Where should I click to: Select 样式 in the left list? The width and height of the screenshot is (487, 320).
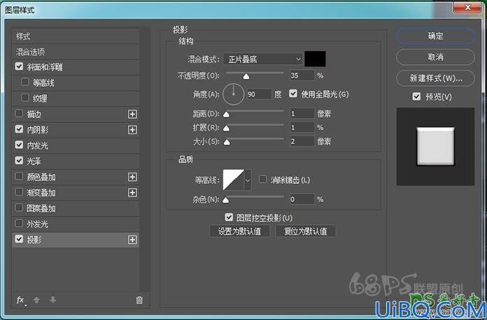coord(76,36)
